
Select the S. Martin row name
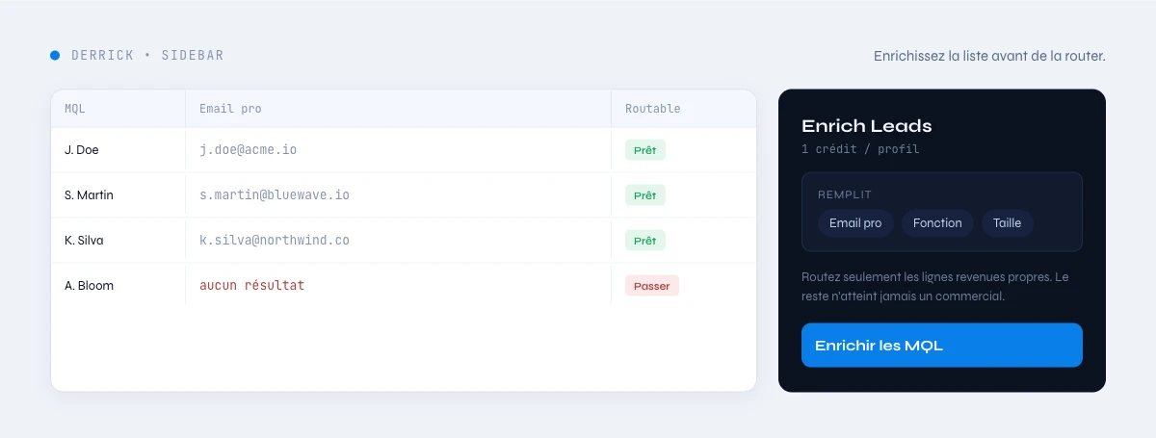click(89, 195)
